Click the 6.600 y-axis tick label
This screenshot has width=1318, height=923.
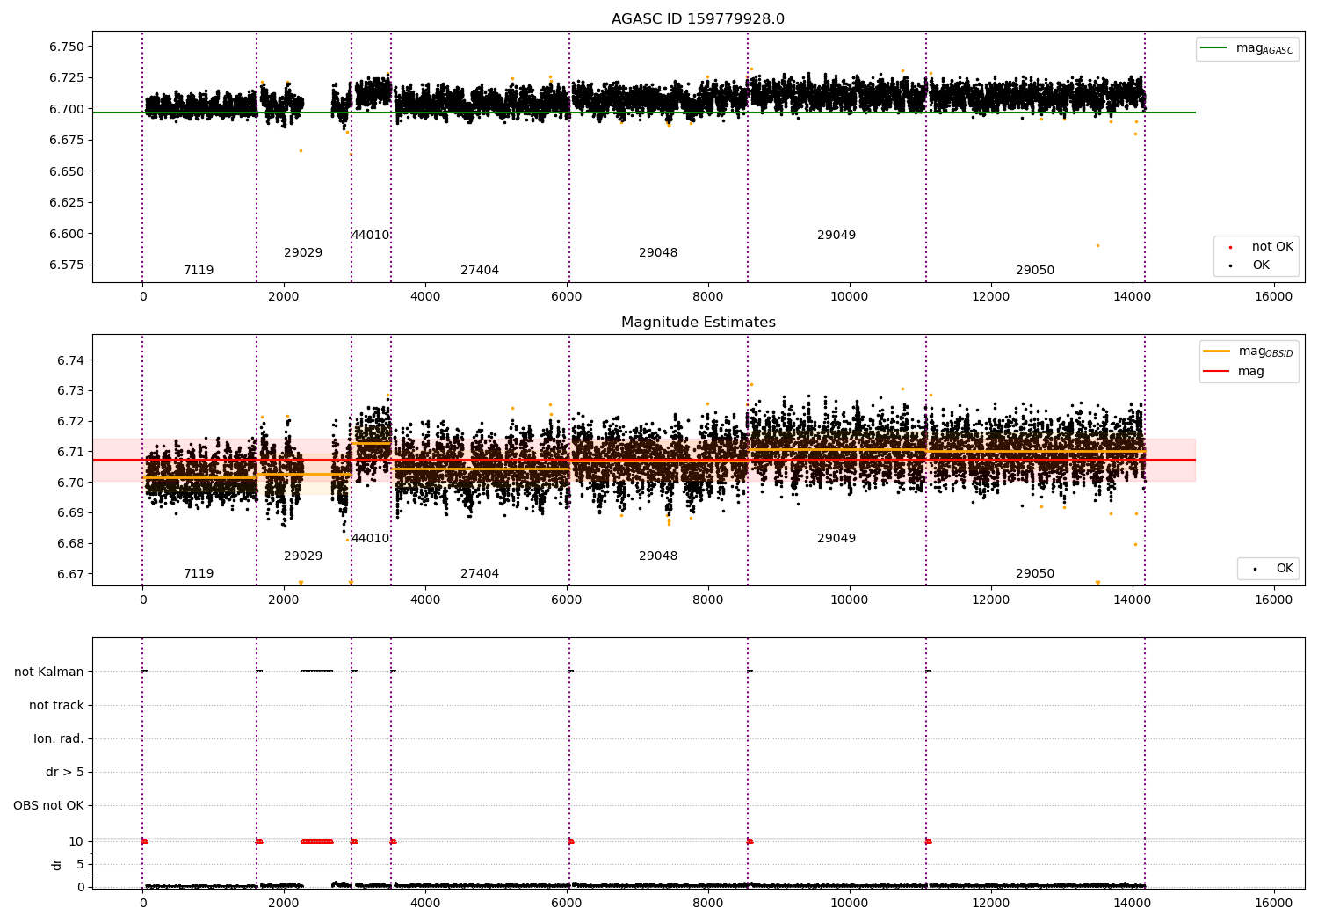coord(67,234)
